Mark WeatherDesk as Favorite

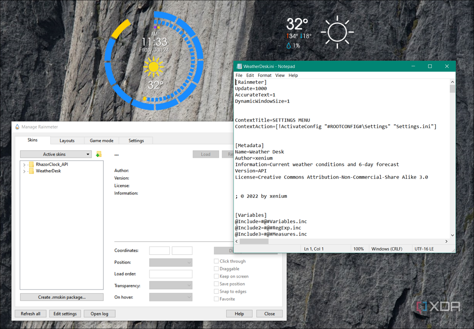click(216, 298)
